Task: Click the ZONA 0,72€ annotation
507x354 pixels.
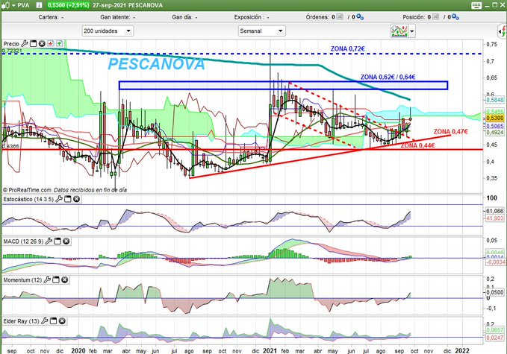Action: 347,48
